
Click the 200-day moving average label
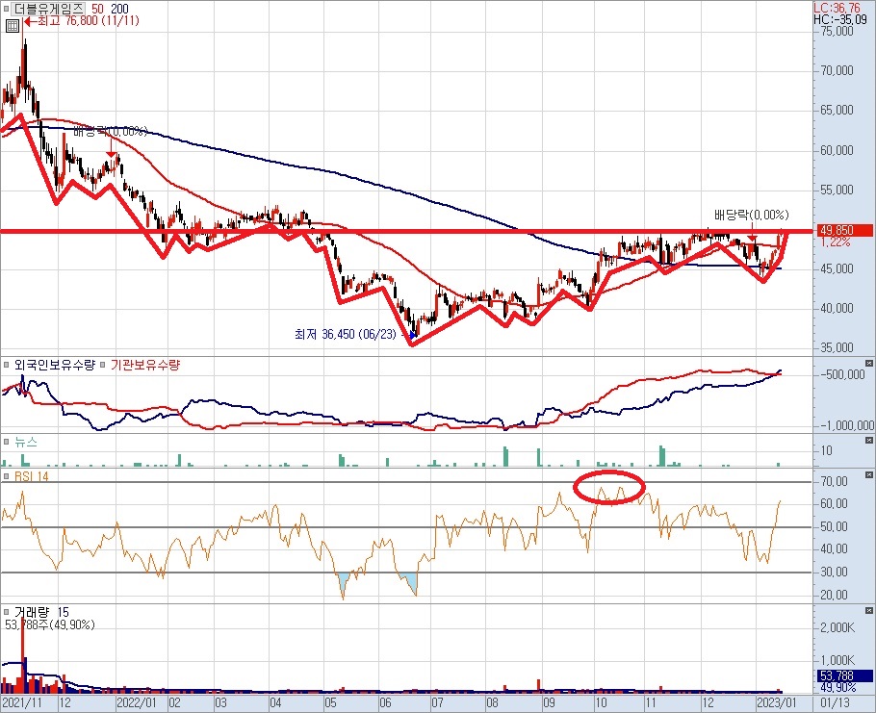pos(119,9)
